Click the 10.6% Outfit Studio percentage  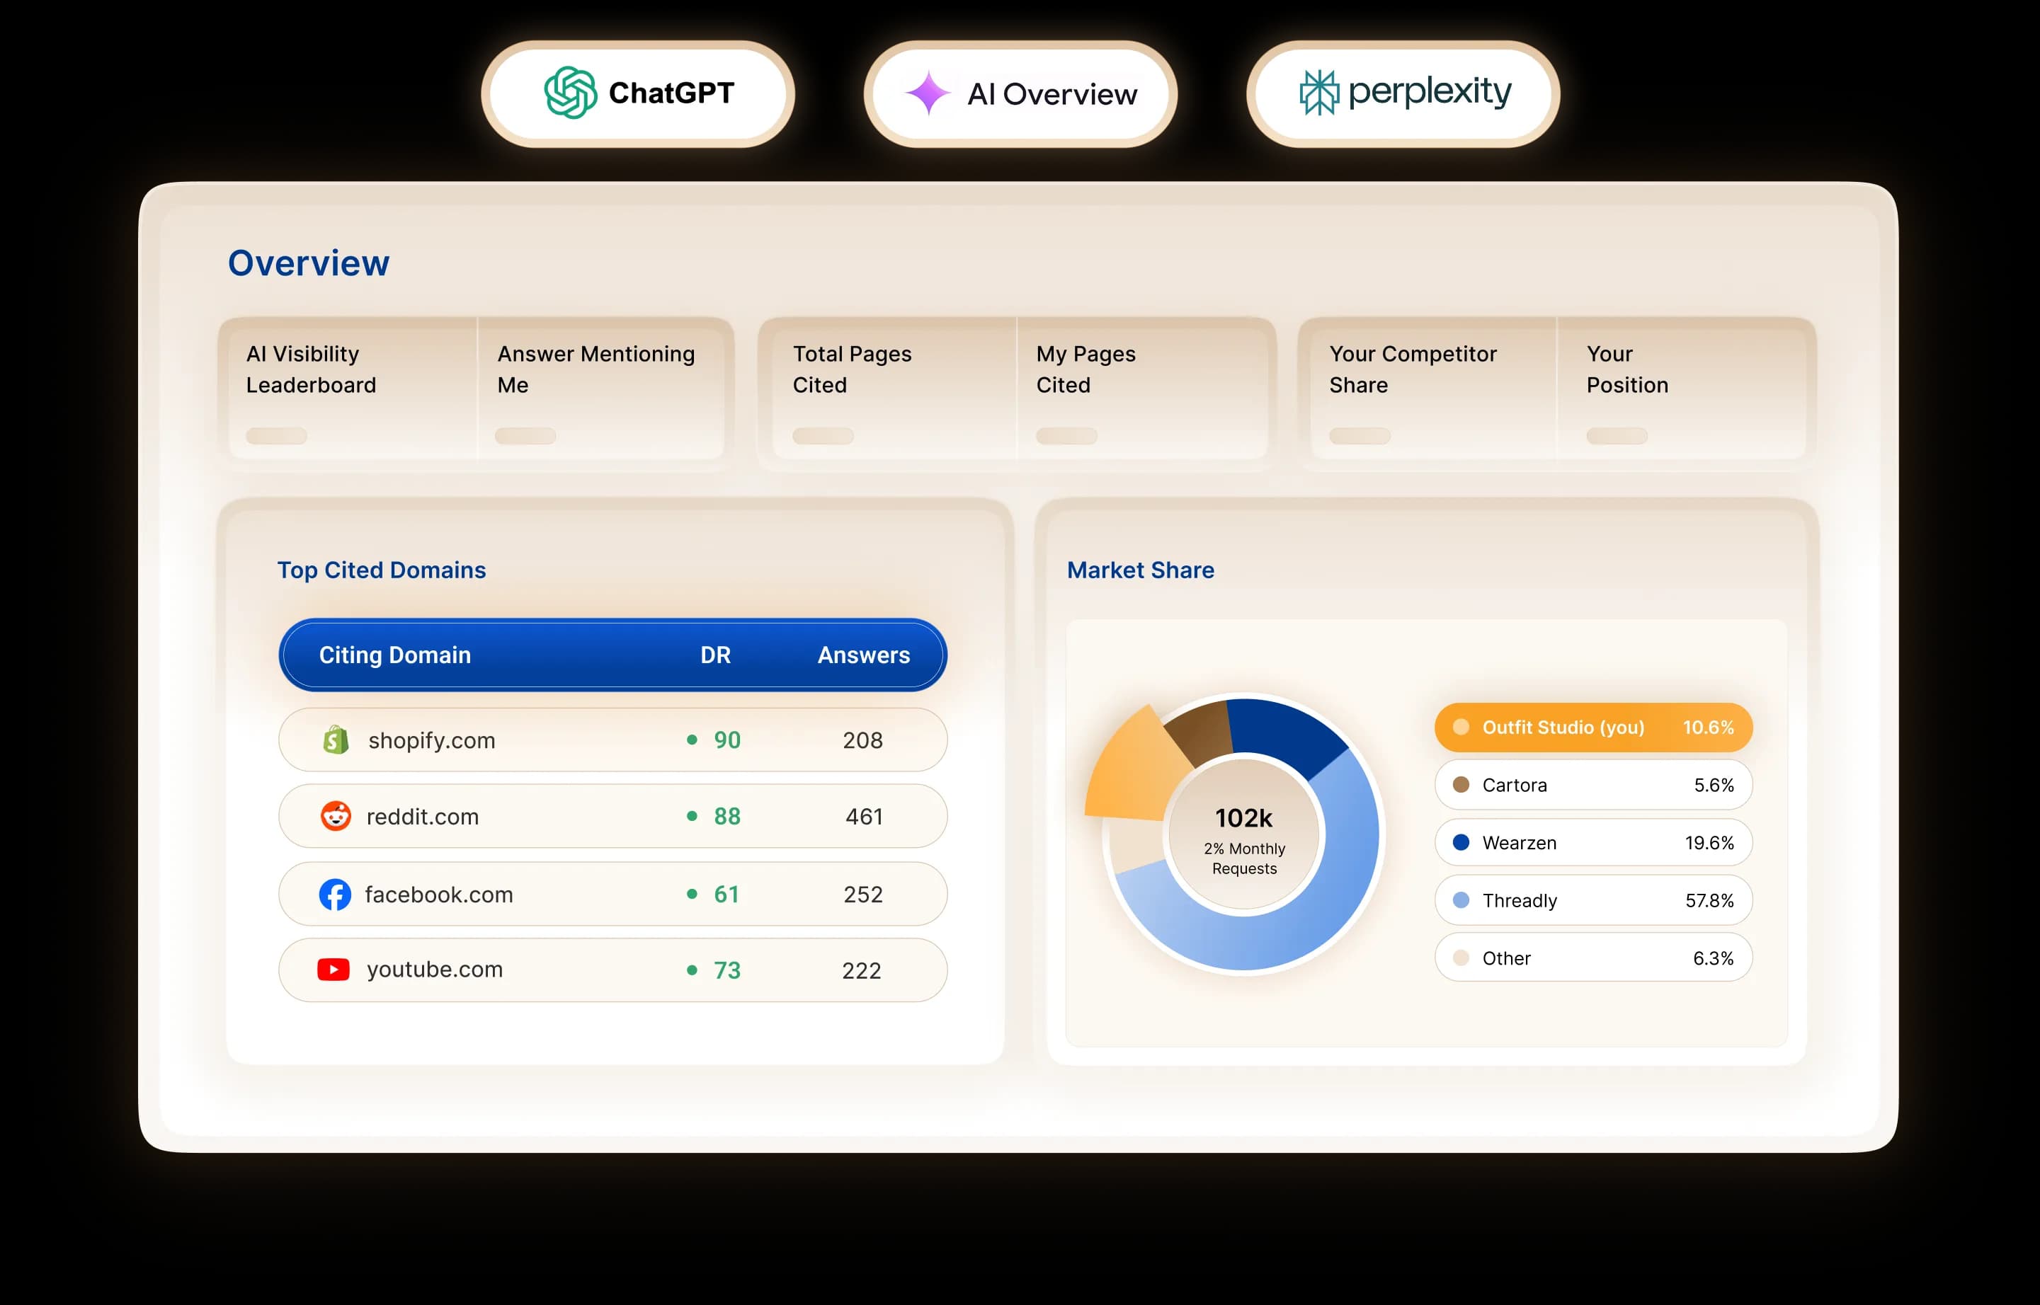[x=1708, y=728]
